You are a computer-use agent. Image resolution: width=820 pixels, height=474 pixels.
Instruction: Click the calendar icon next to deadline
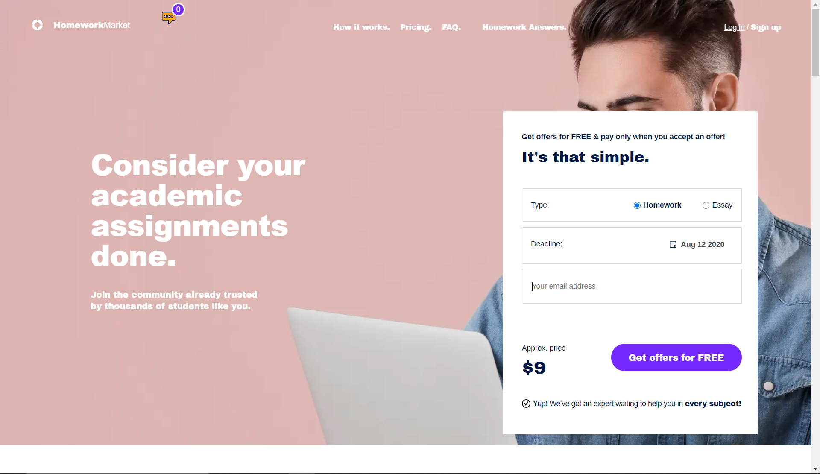point(673,244)
